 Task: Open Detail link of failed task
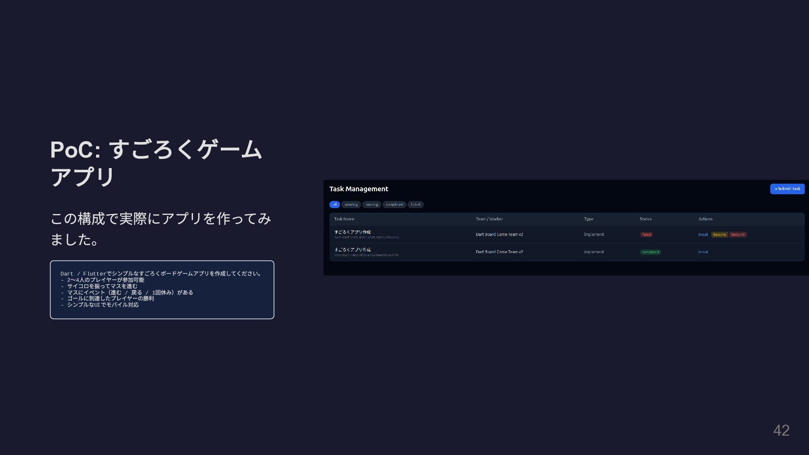coord(703,235)
